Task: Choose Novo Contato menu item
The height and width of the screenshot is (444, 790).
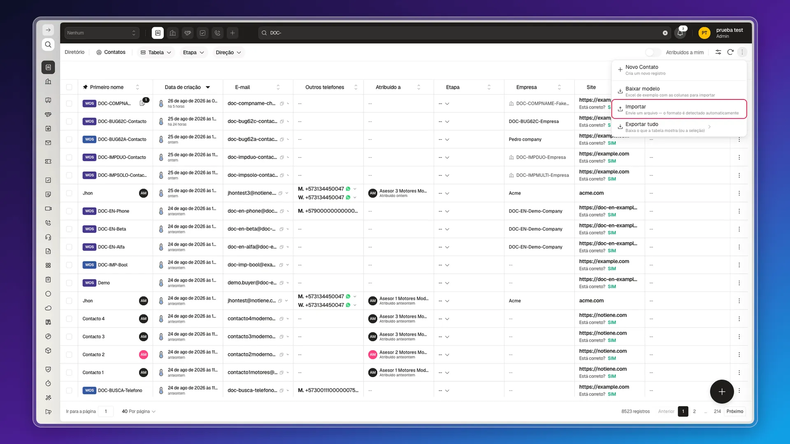Action: coord(679,70)
